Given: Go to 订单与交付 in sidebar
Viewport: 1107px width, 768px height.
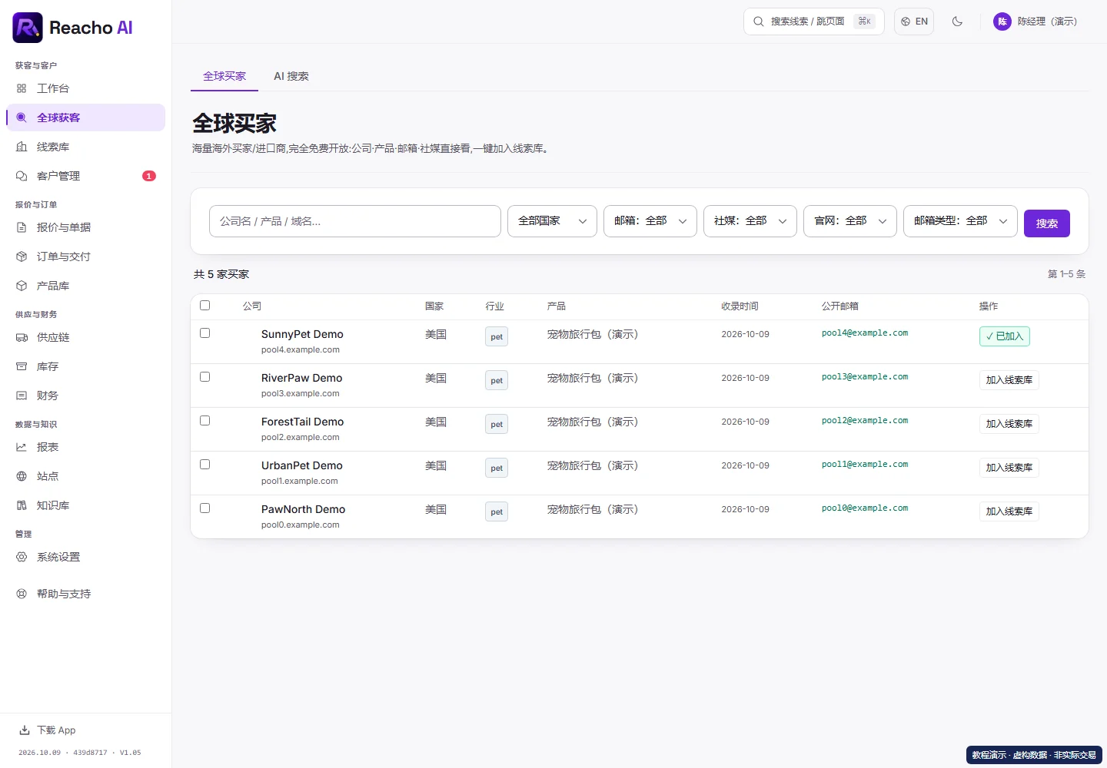Looking at the screenshot, I should tap(85, 257).
